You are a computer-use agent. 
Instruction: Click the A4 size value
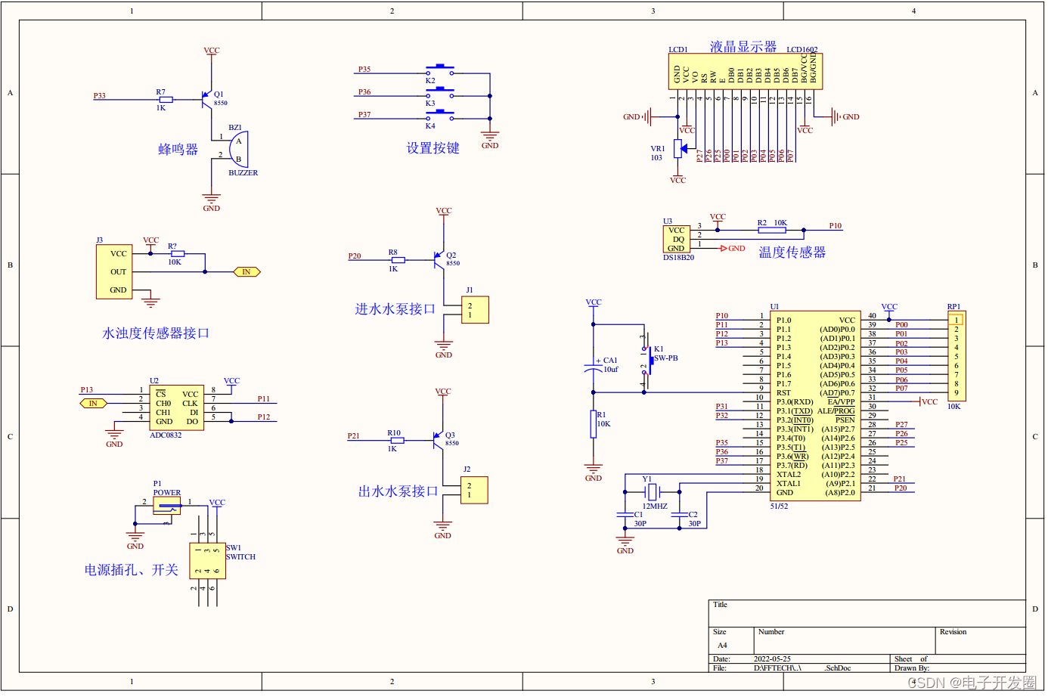pos(722,645)
